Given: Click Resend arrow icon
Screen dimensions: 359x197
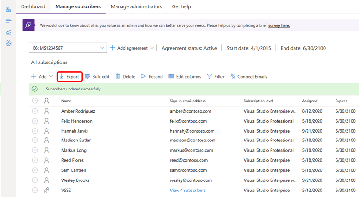Looking at the screenshot, I should click(144, 77).
